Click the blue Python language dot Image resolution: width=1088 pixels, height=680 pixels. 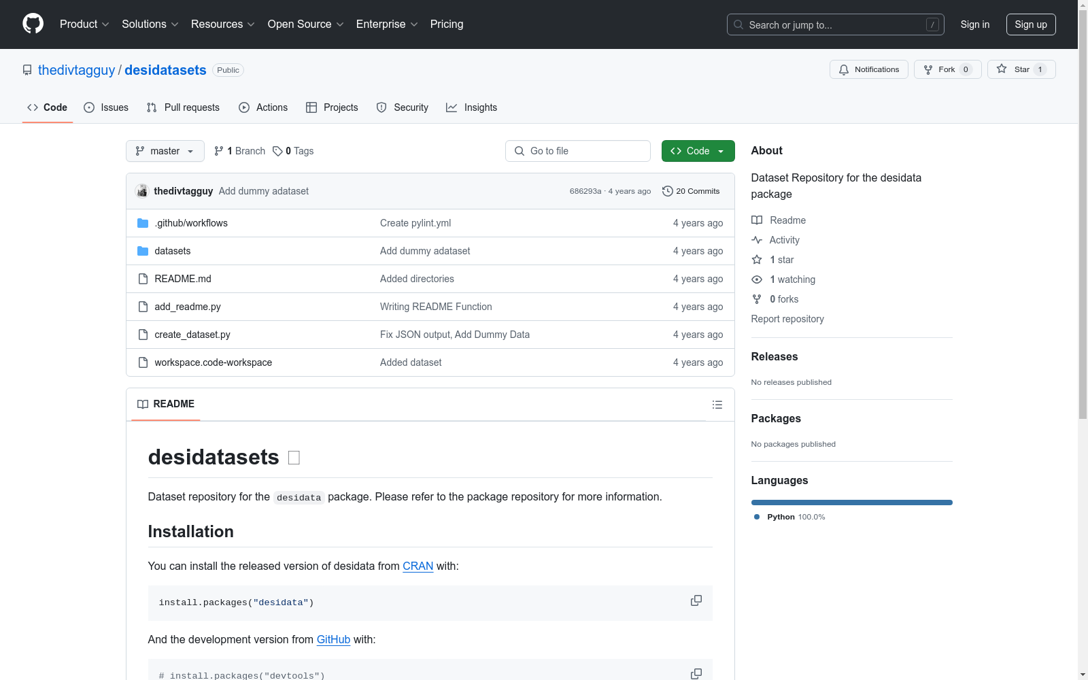coord(757,517)
